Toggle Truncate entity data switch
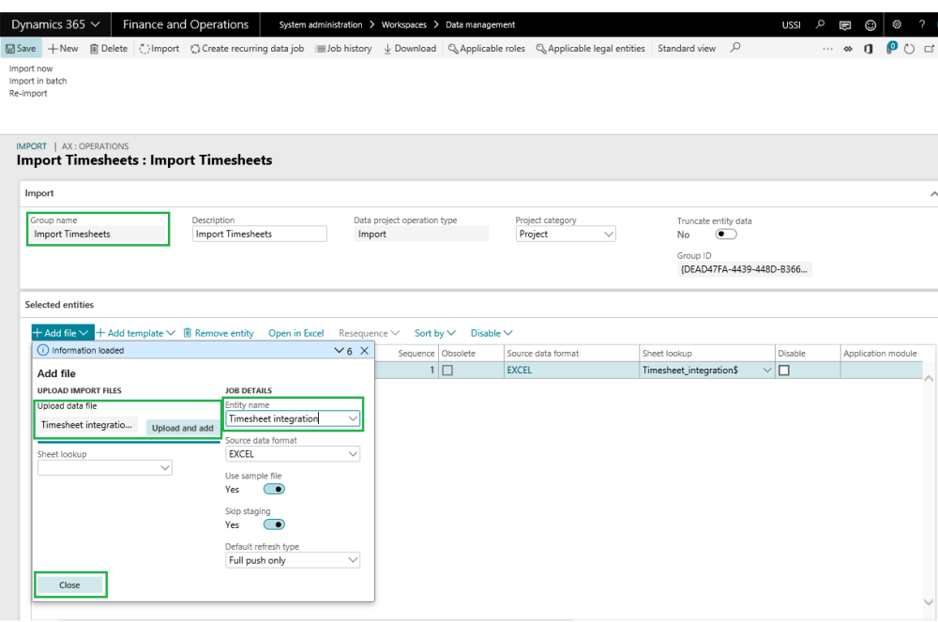The height and width of the screenshot is (622, 938). click(726, 235)
